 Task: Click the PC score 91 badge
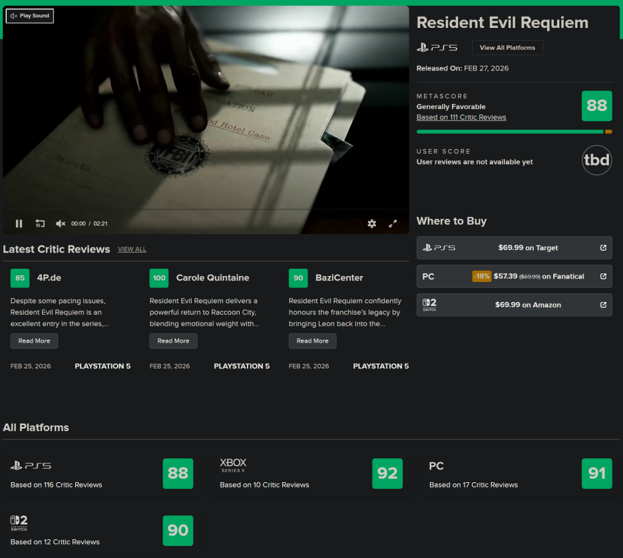(x=597, y=474)
